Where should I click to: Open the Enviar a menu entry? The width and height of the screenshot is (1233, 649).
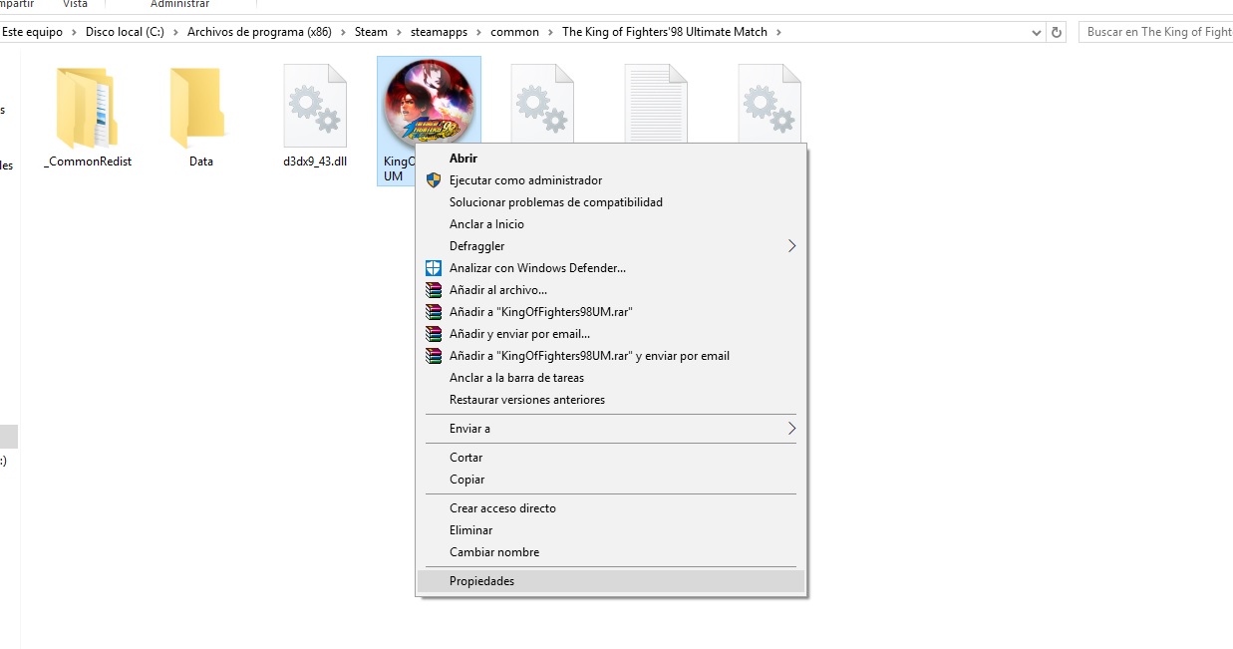pyautogui.click(x=611, y=429)
